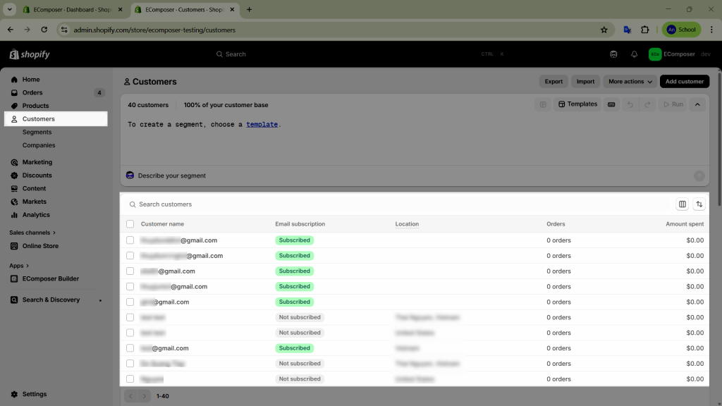This screenshot has width=722, height=406.
Task: Open the sort customers icon
Action: [699, 204]
